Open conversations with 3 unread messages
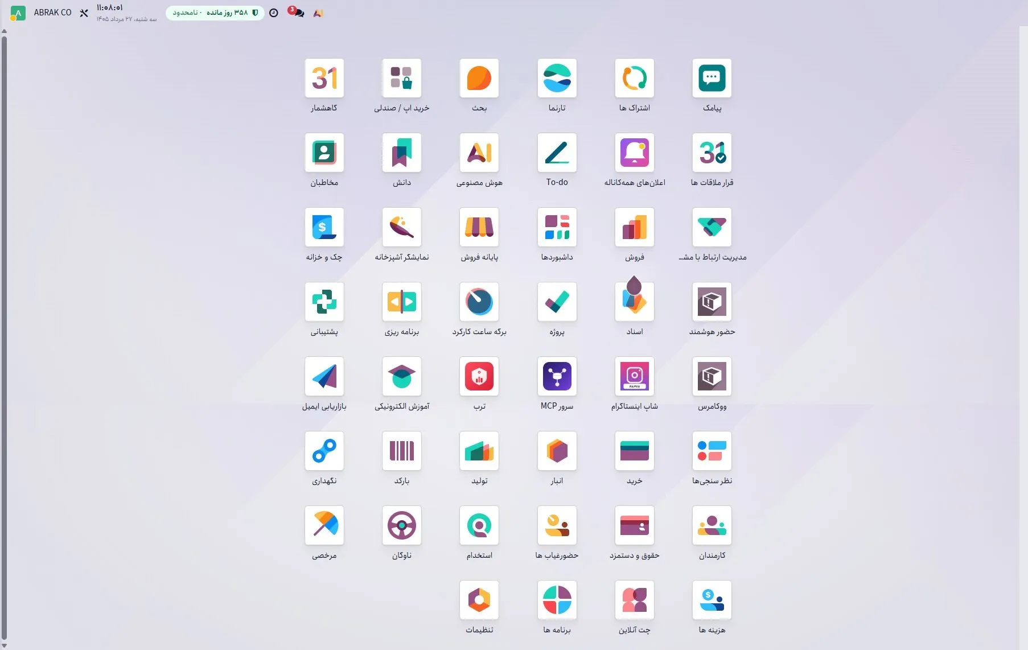Image resolution: width=1028 pixels, height=650 pixels. coord(297,13)
